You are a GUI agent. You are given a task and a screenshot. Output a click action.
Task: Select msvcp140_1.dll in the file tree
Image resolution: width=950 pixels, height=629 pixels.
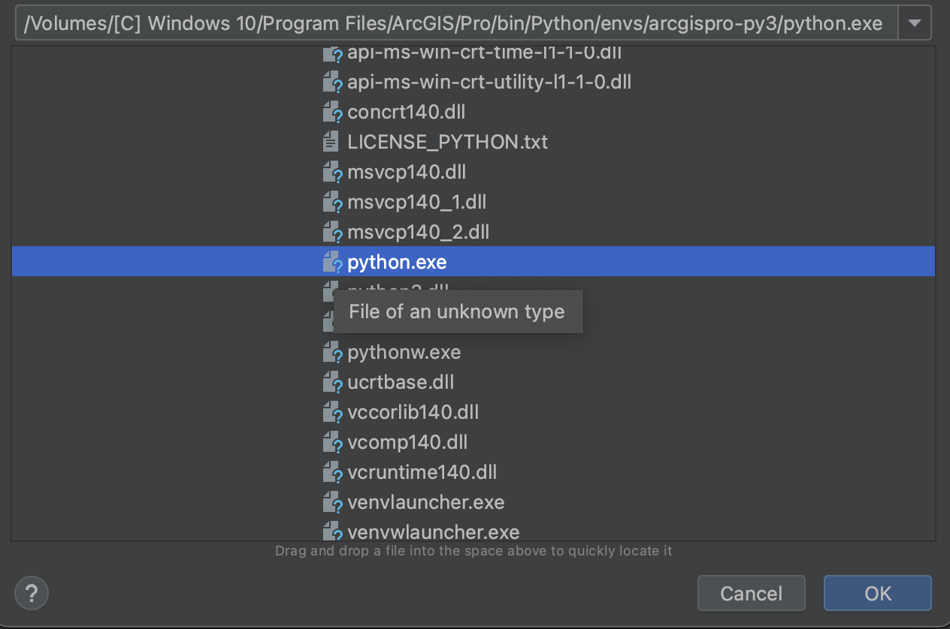tap(416, 202)
